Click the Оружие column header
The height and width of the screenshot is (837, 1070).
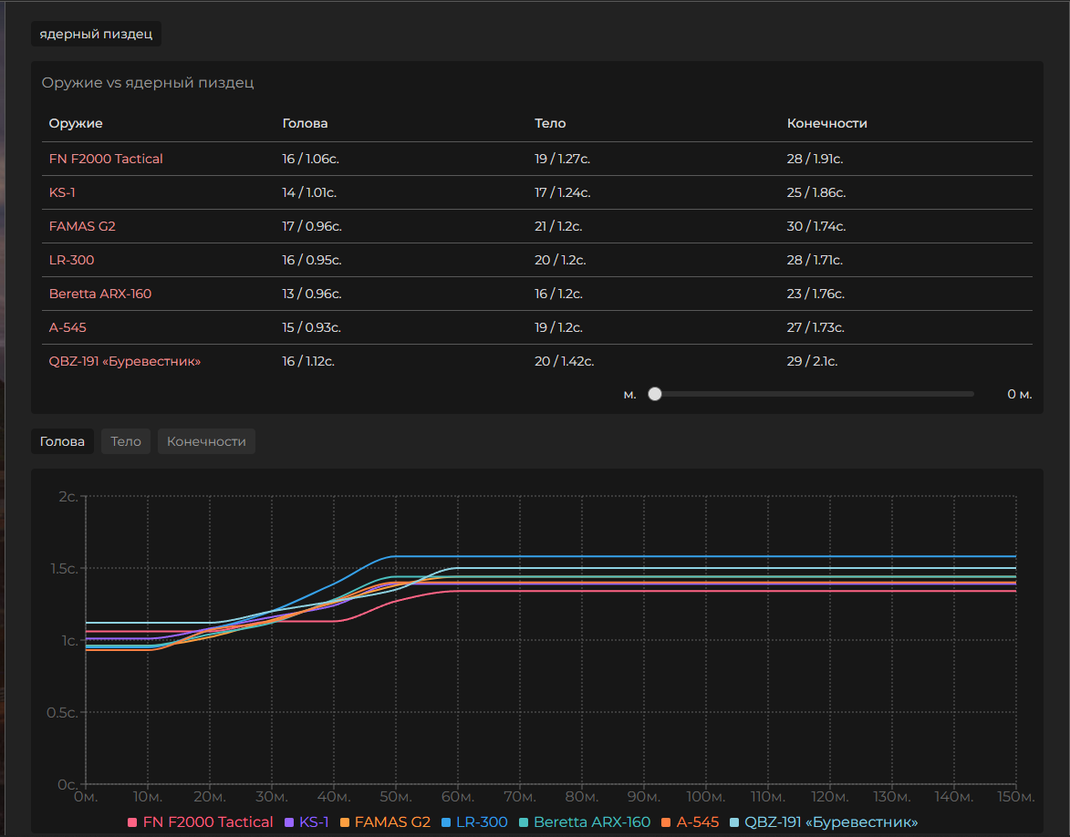(76, 123)
